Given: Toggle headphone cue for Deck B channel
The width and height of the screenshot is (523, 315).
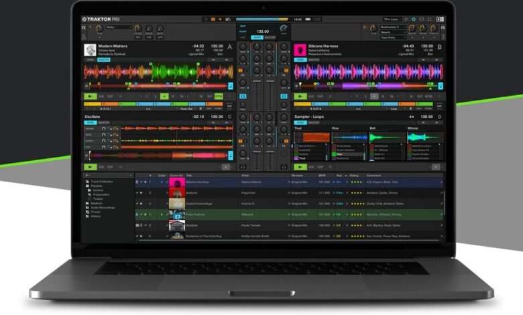Looking at the screenshot, I should (284, 97).
